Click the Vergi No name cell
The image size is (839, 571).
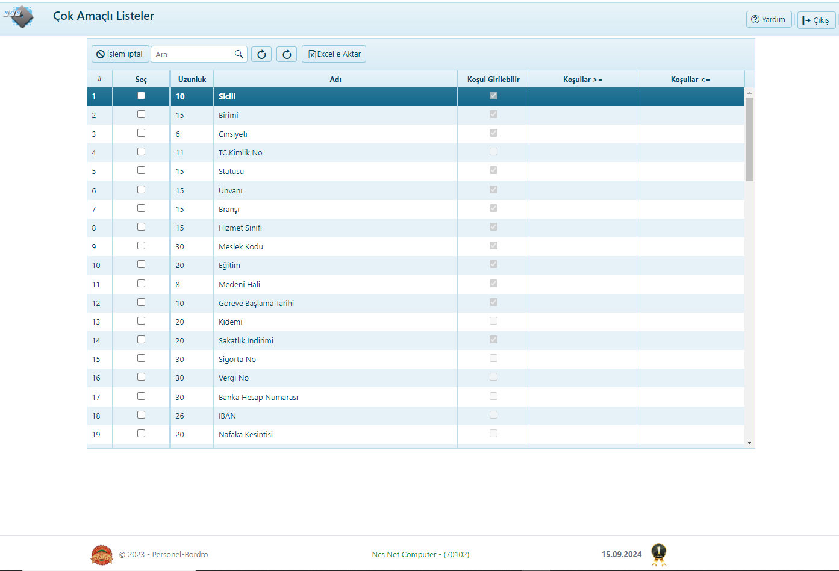pyautogui.click(x=335, y=378)
